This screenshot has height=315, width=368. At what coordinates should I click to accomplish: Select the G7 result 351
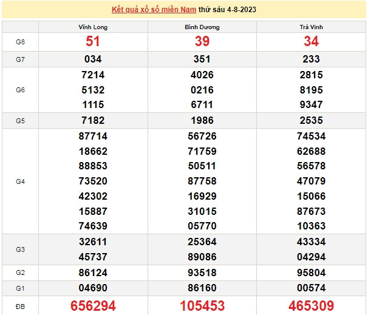[202, 59]
